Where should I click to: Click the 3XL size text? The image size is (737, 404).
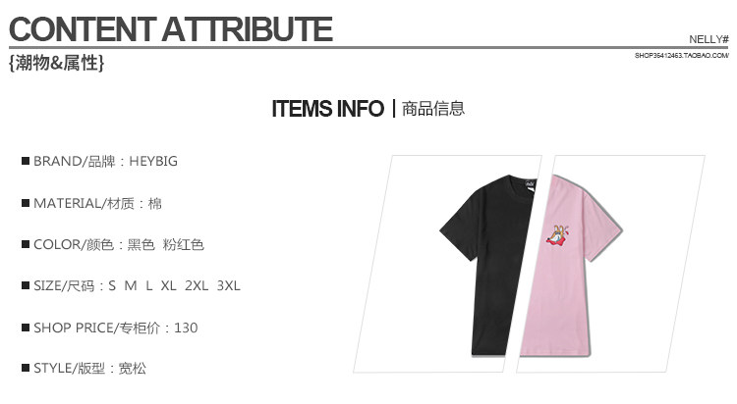point(228,285)
